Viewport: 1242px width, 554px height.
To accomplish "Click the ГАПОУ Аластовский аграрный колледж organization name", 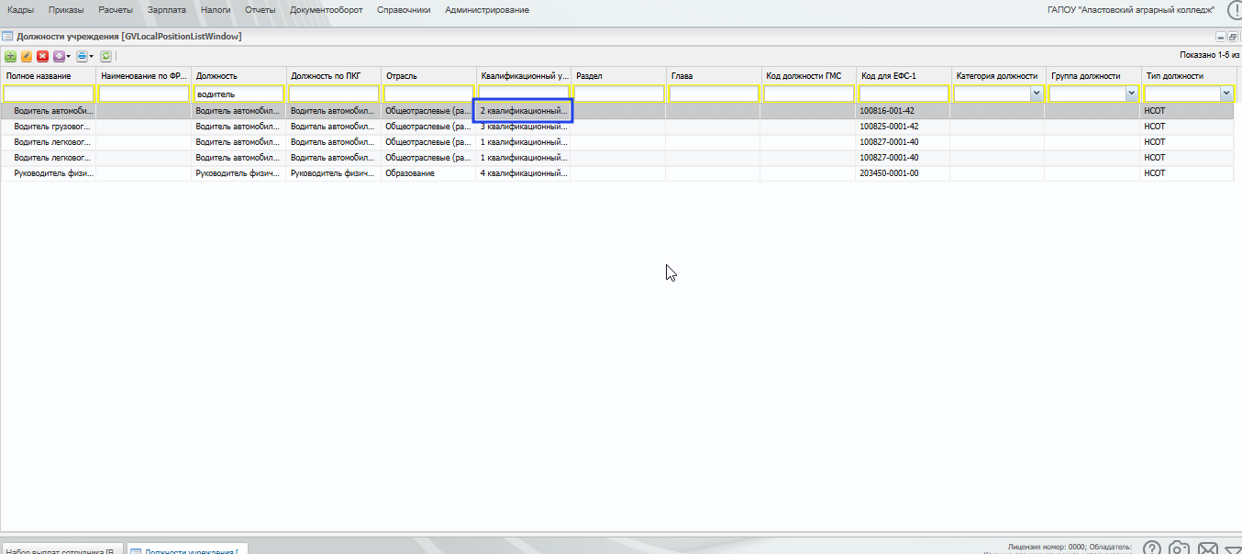I will coord(1131,10).
